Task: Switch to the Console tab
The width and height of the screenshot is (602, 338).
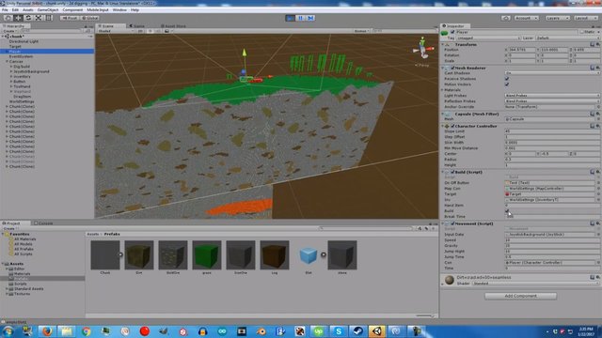Action: (x=43, y=223)
